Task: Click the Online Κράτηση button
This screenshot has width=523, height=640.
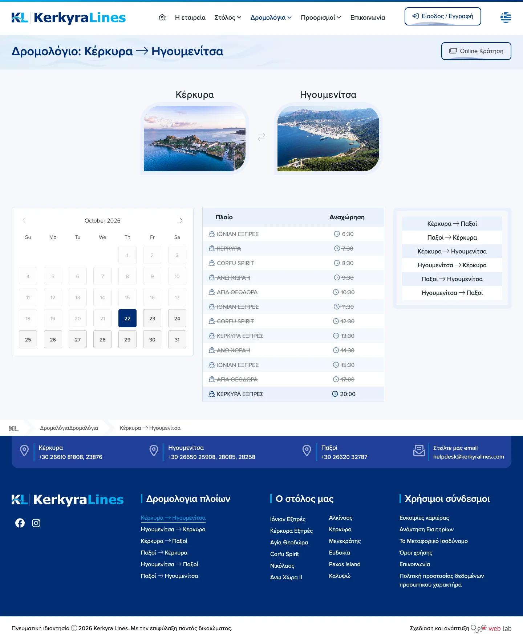Action: pos(476,51)
